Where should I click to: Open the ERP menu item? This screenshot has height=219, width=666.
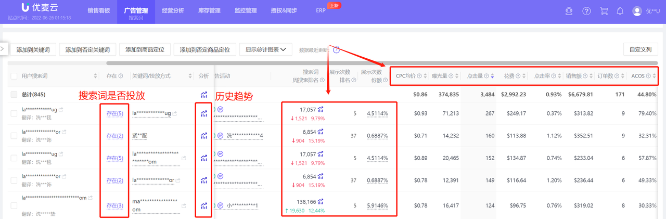[321, 10]
